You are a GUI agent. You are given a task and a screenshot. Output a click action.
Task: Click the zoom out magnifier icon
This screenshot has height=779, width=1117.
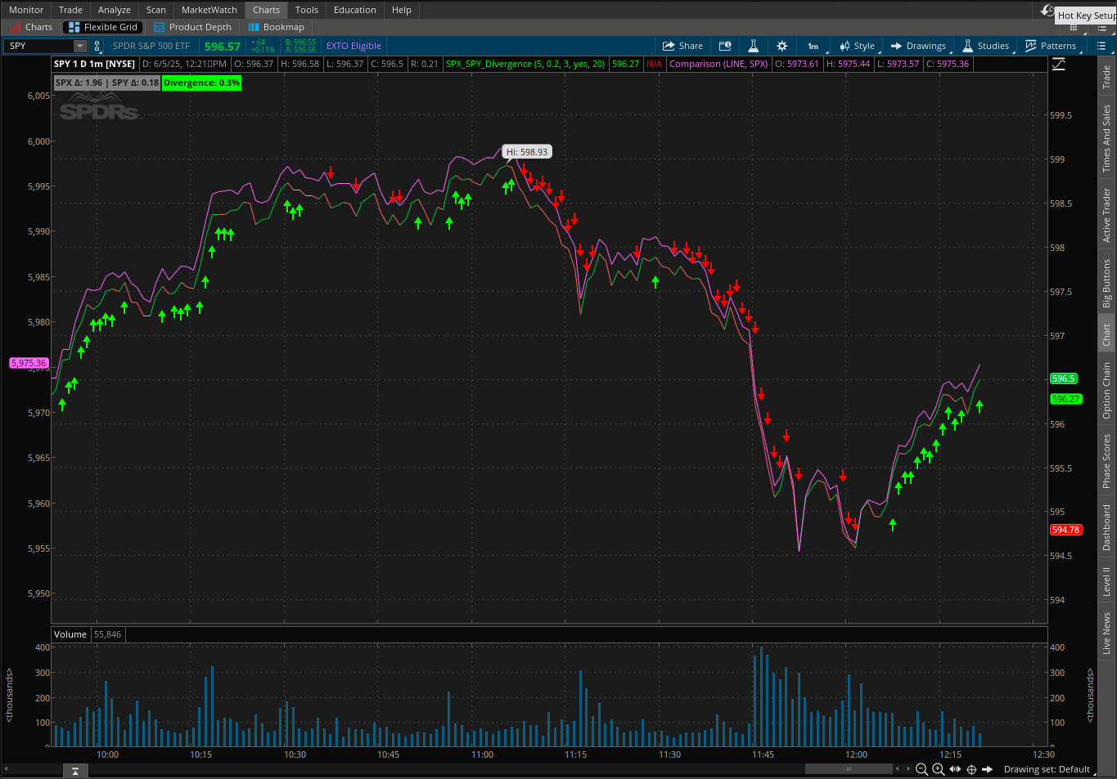[x=921, y=769]
